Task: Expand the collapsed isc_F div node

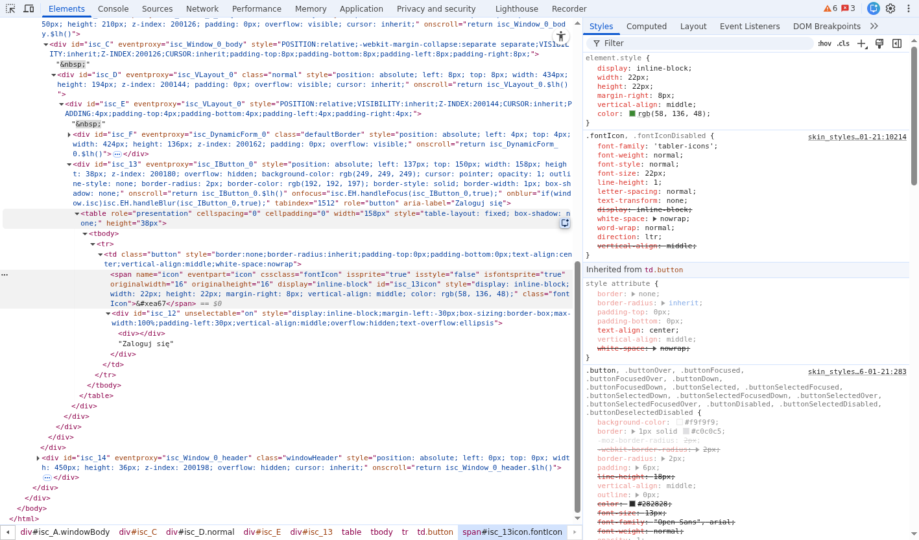Action: tap(69, 135)
